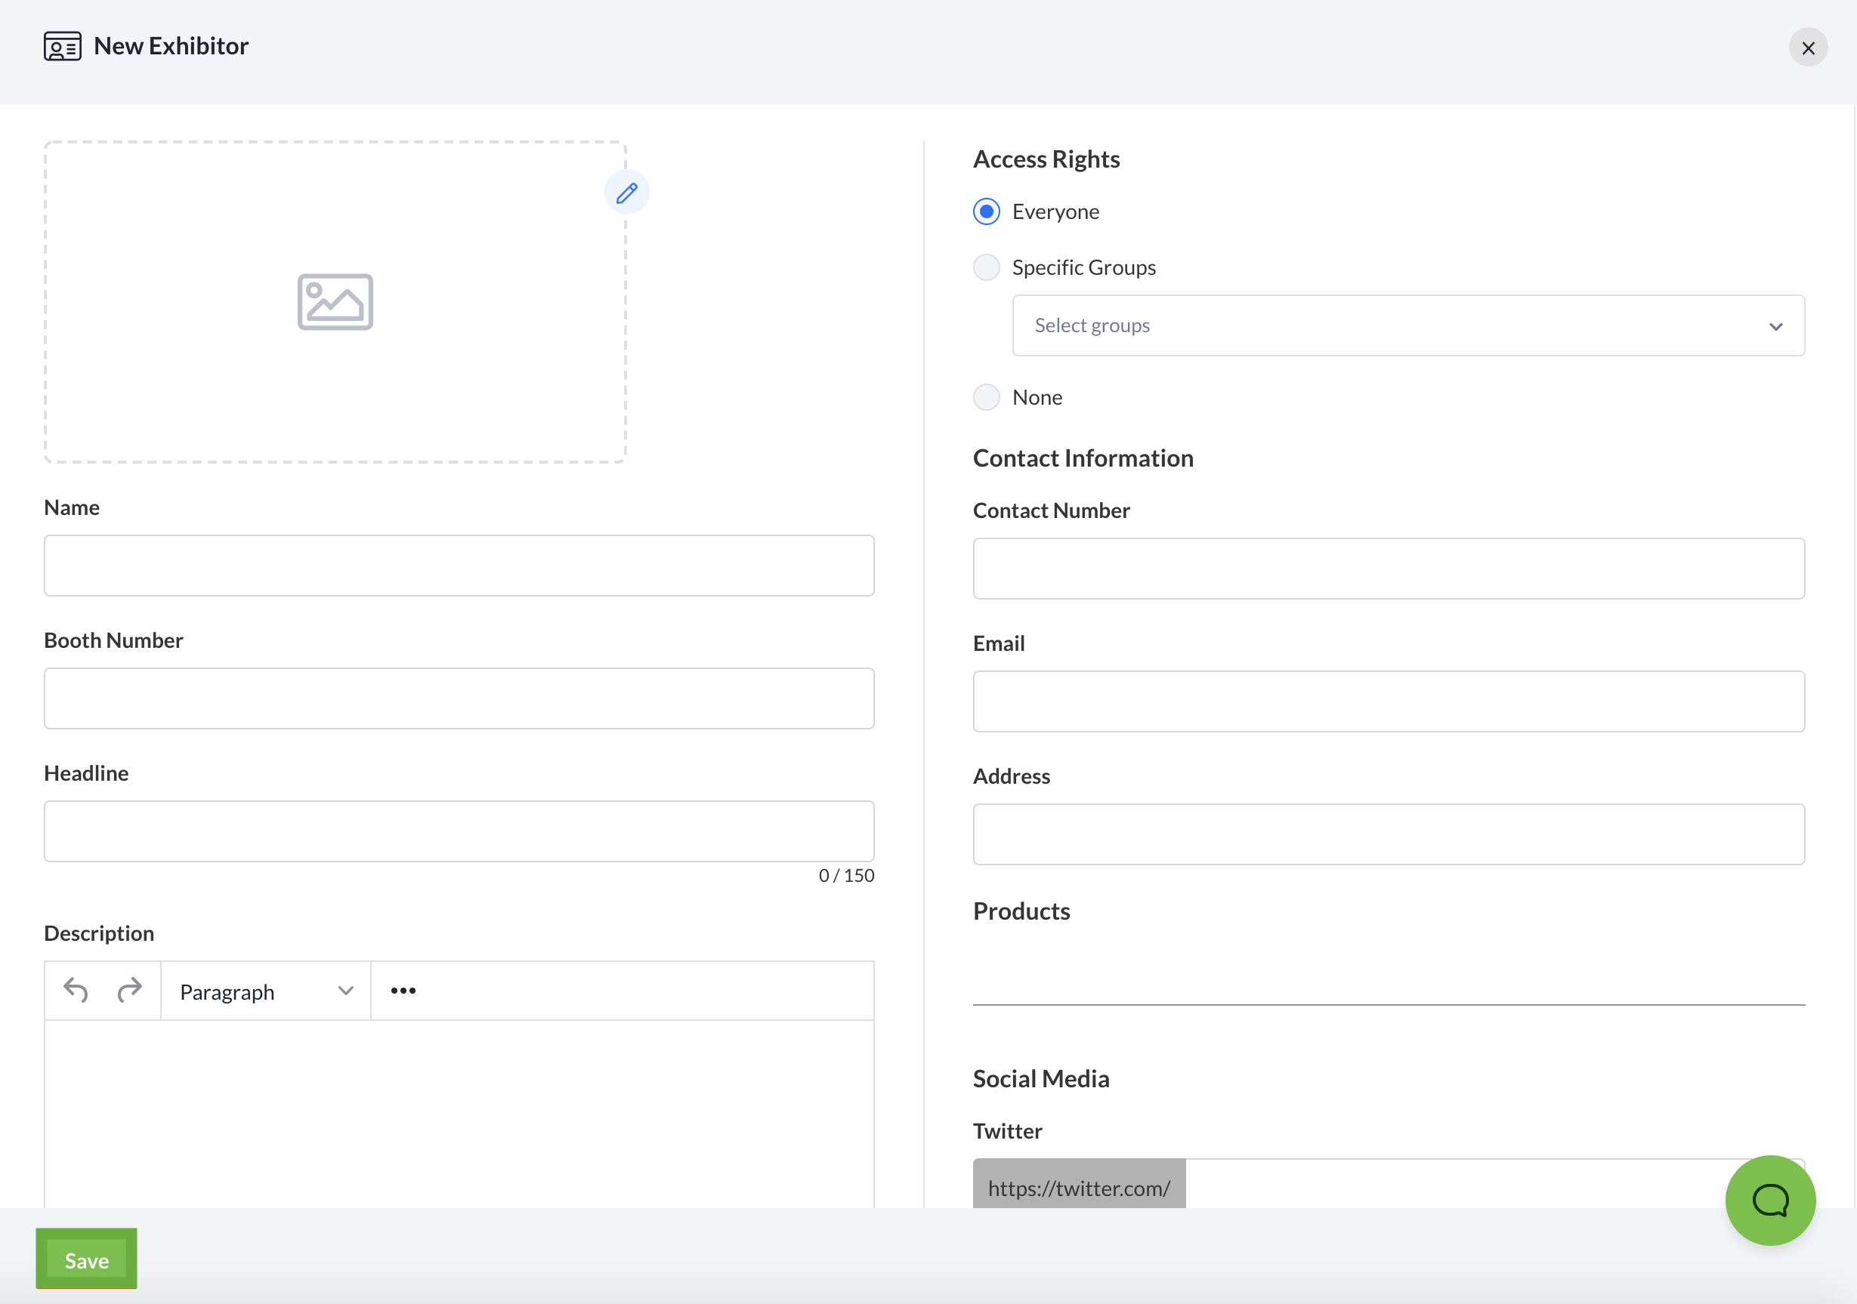
Task: Expand the Select groups dropdown
Action: [1407, 325]
